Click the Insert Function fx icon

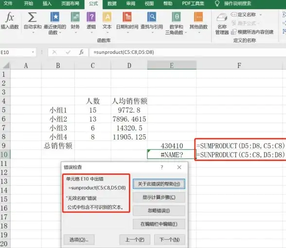10,18
